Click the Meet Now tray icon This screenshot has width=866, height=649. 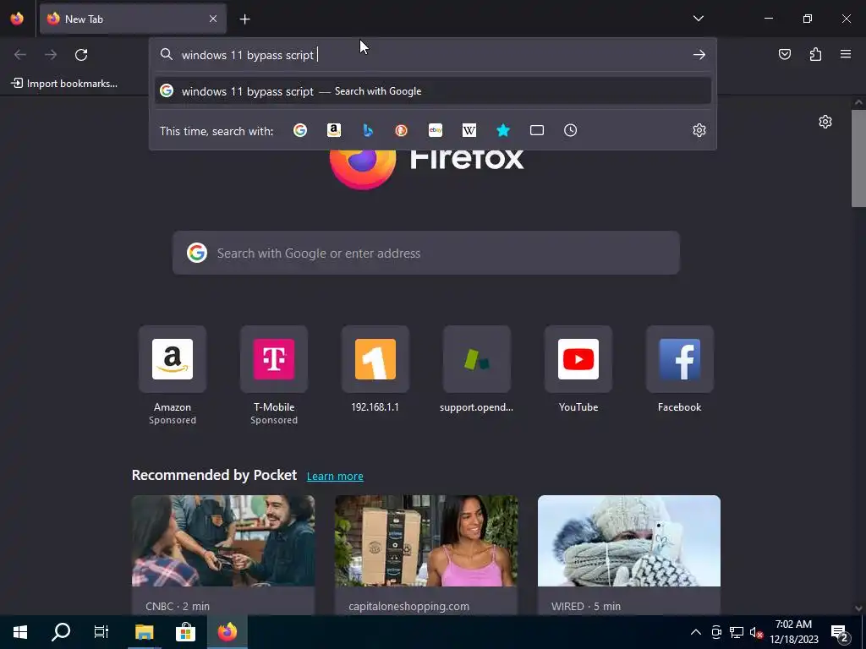[716, 632]
